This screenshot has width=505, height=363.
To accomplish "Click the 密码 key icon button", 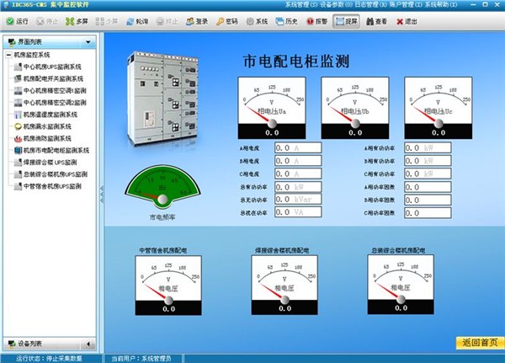I will pos(226,22).
